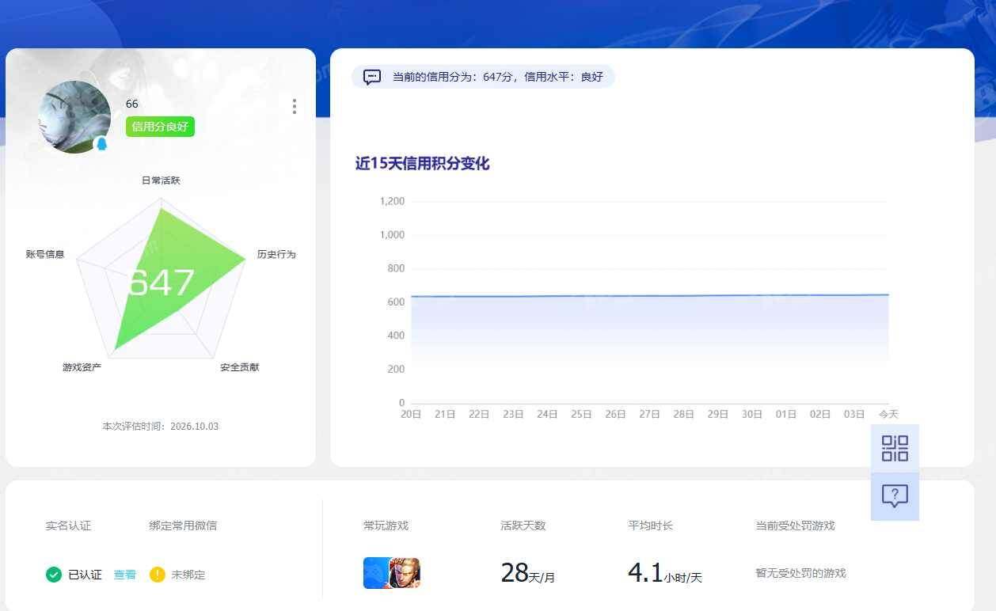Image resolution: width=996 pixels, height=611 pixels.
Task: Click the 活跃天数 heading
Action: click(523, 526)
